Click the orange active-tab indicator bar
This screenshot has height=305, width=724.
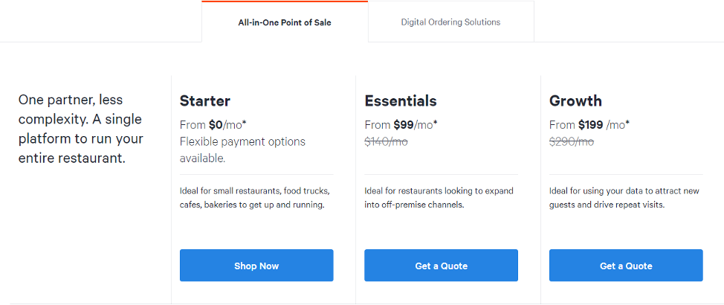click(285, 1)
